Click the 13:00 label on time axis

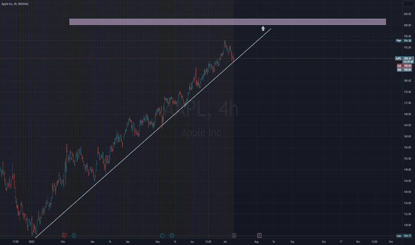click(374, 241)
